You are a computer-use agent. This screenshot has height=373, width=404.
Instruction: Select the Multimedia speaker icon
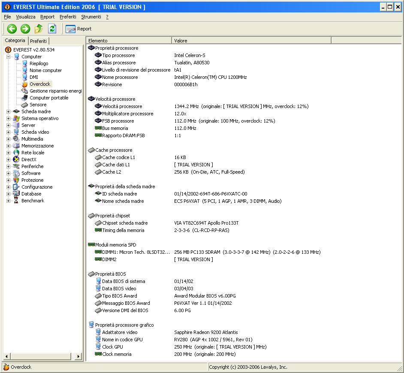click(x=16, y=139)
